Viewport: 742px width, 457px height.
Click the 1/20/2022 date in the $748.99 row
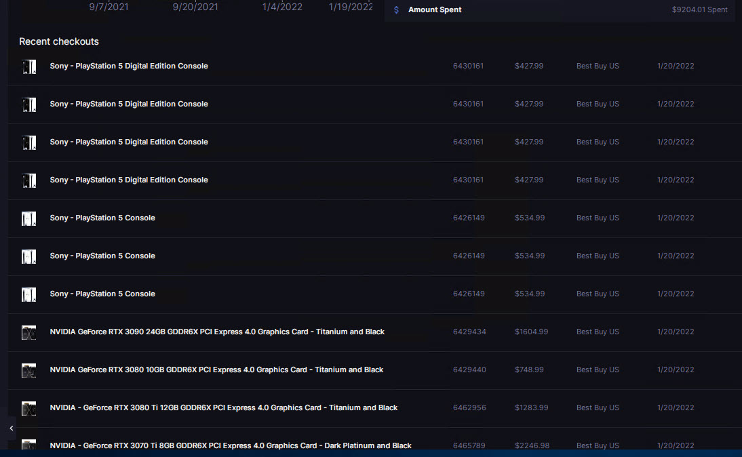676,370
